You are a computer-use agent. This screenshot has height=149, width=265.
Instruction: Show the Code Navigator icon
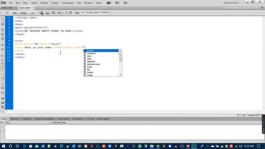tap(2, 24)
